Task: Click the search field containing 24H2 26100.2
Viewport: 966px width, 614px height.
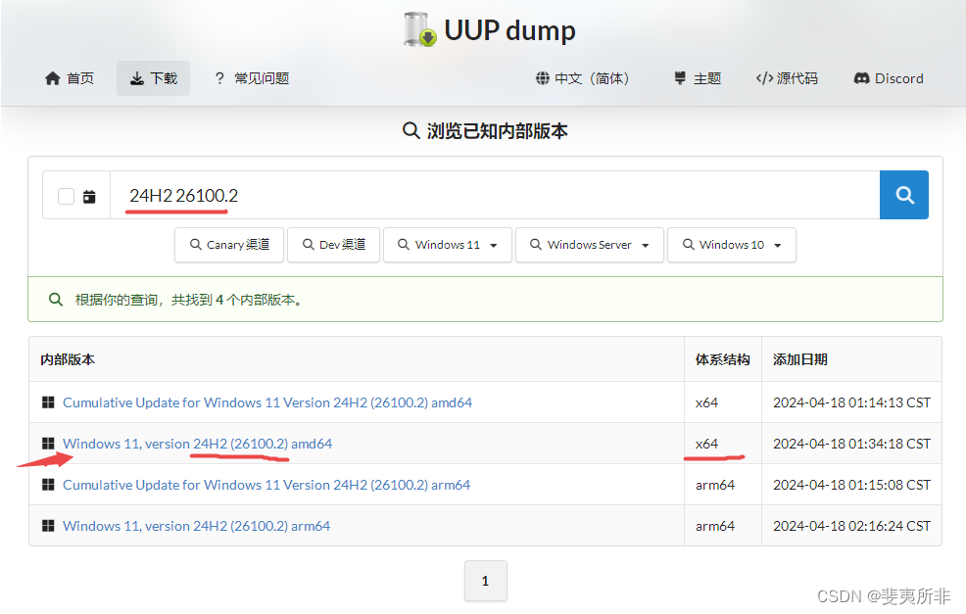Action: (x=495, y=195)
